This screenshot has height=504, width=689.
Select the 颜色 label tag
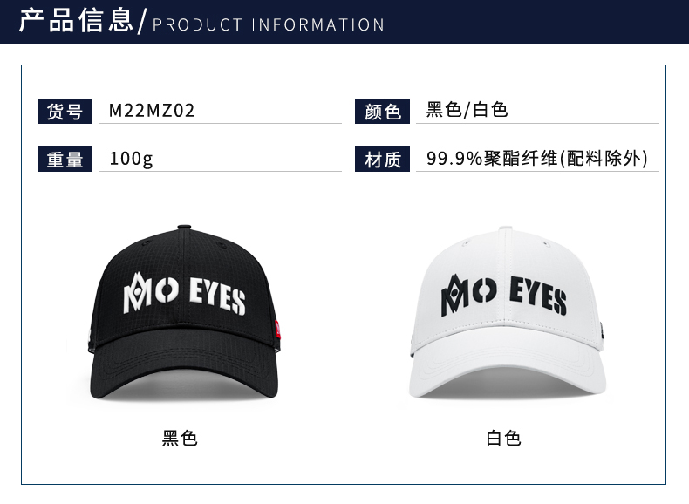pyautogui.click(x=382, y=111)
